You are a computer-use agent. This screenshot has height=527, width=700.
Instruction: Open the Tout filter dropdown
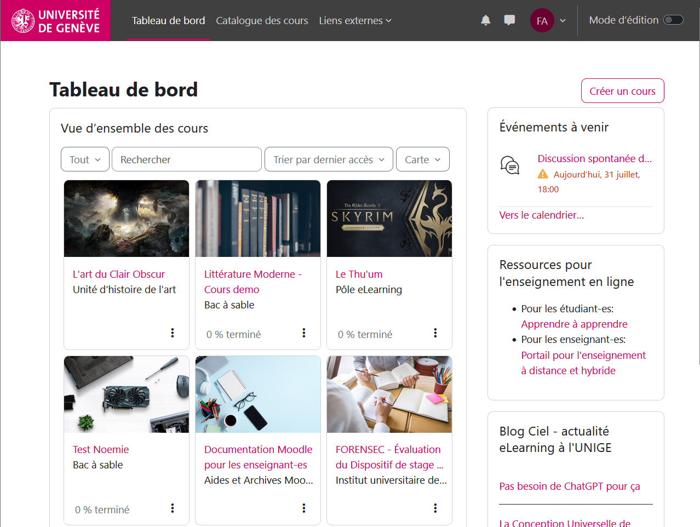click(85, 159)
